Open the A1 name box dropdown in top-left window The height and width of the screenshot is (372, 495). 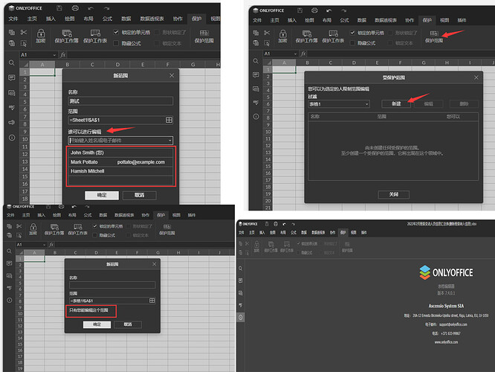click(54, 55)
